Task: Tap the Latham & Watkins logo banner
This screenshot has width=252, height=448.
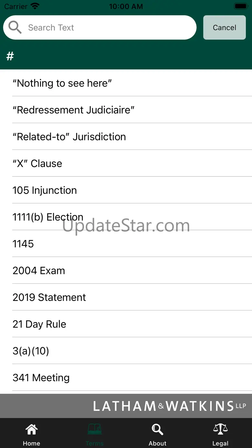Action: 169,406
